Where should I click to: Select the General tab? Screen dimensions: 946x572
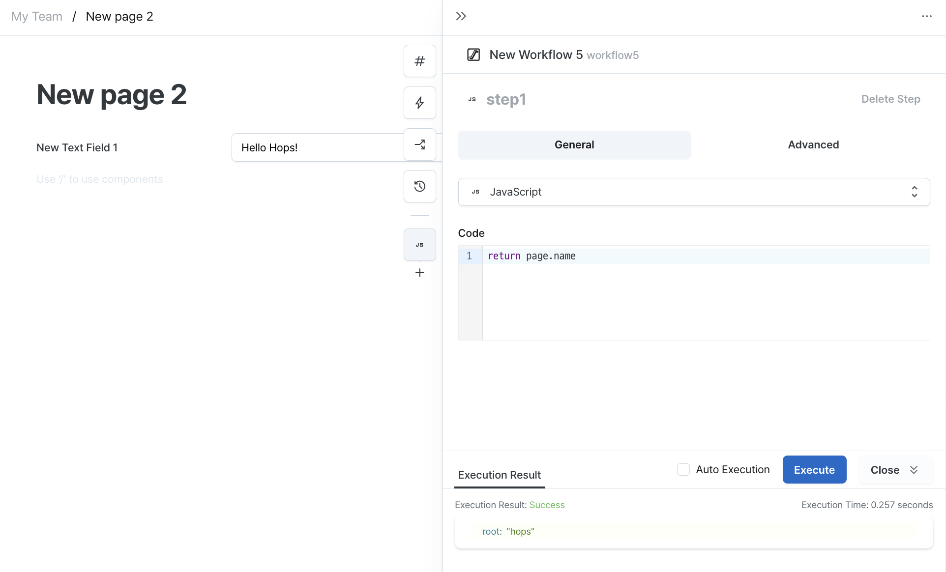click(574, 144)
